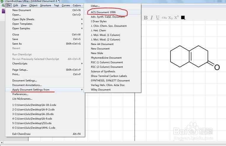Apply superscript X2 formatting

click(x=177, y=17)
